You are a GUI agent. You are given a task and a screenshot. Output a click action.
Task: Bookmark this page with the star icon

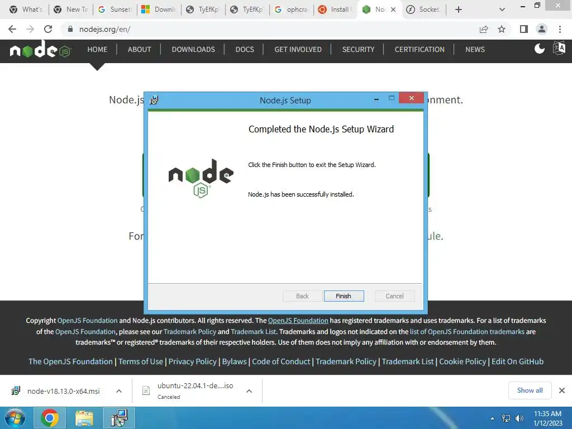(502, 29)
